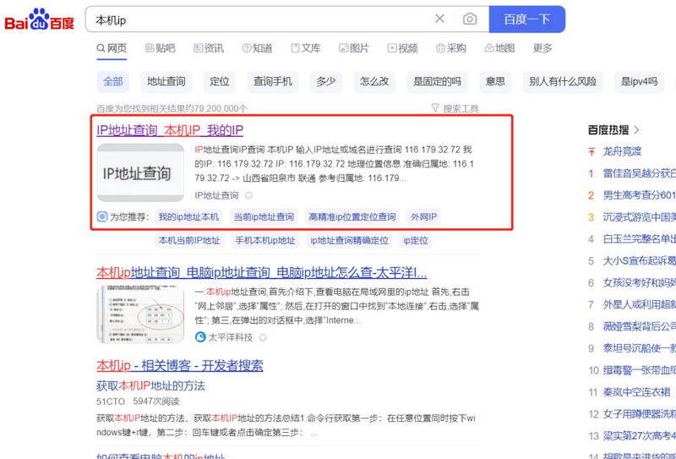676x459 pixels.
Task: Select the 定位 filter chip
Action: [x=220, y=81]
